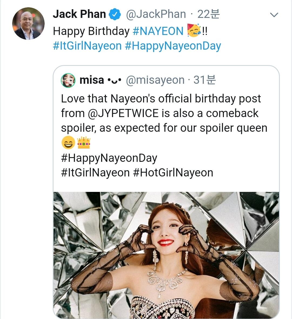The image size is (292, 319).
Task: Expand the tweet options chevron
Action: [274, 15]
